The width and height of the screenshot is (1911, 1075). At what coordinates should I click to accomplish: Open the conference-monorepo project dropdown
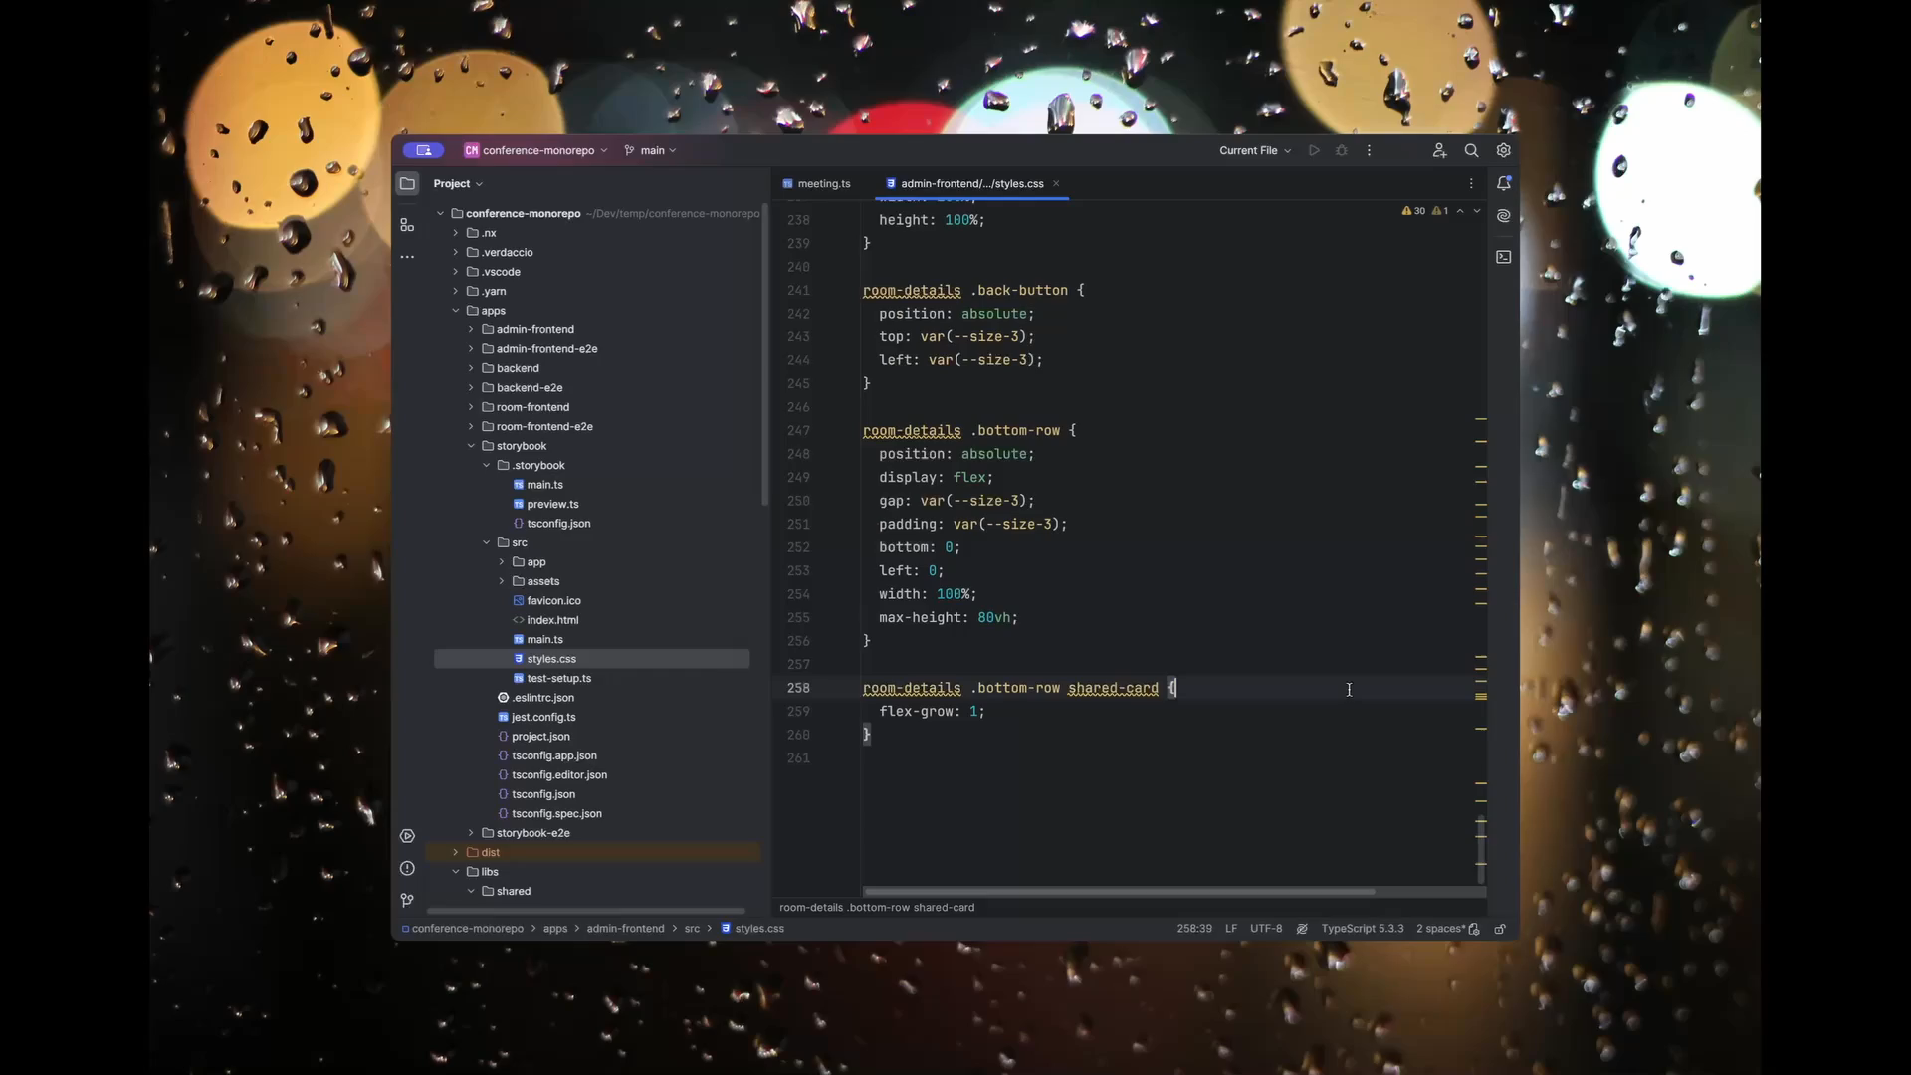pyautogui.click(x=535, y=150)
